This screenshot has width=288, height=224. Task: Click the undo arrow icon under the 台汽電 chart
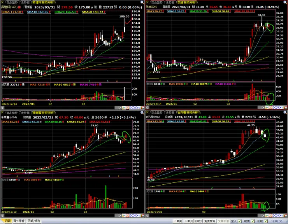(282, 215)
